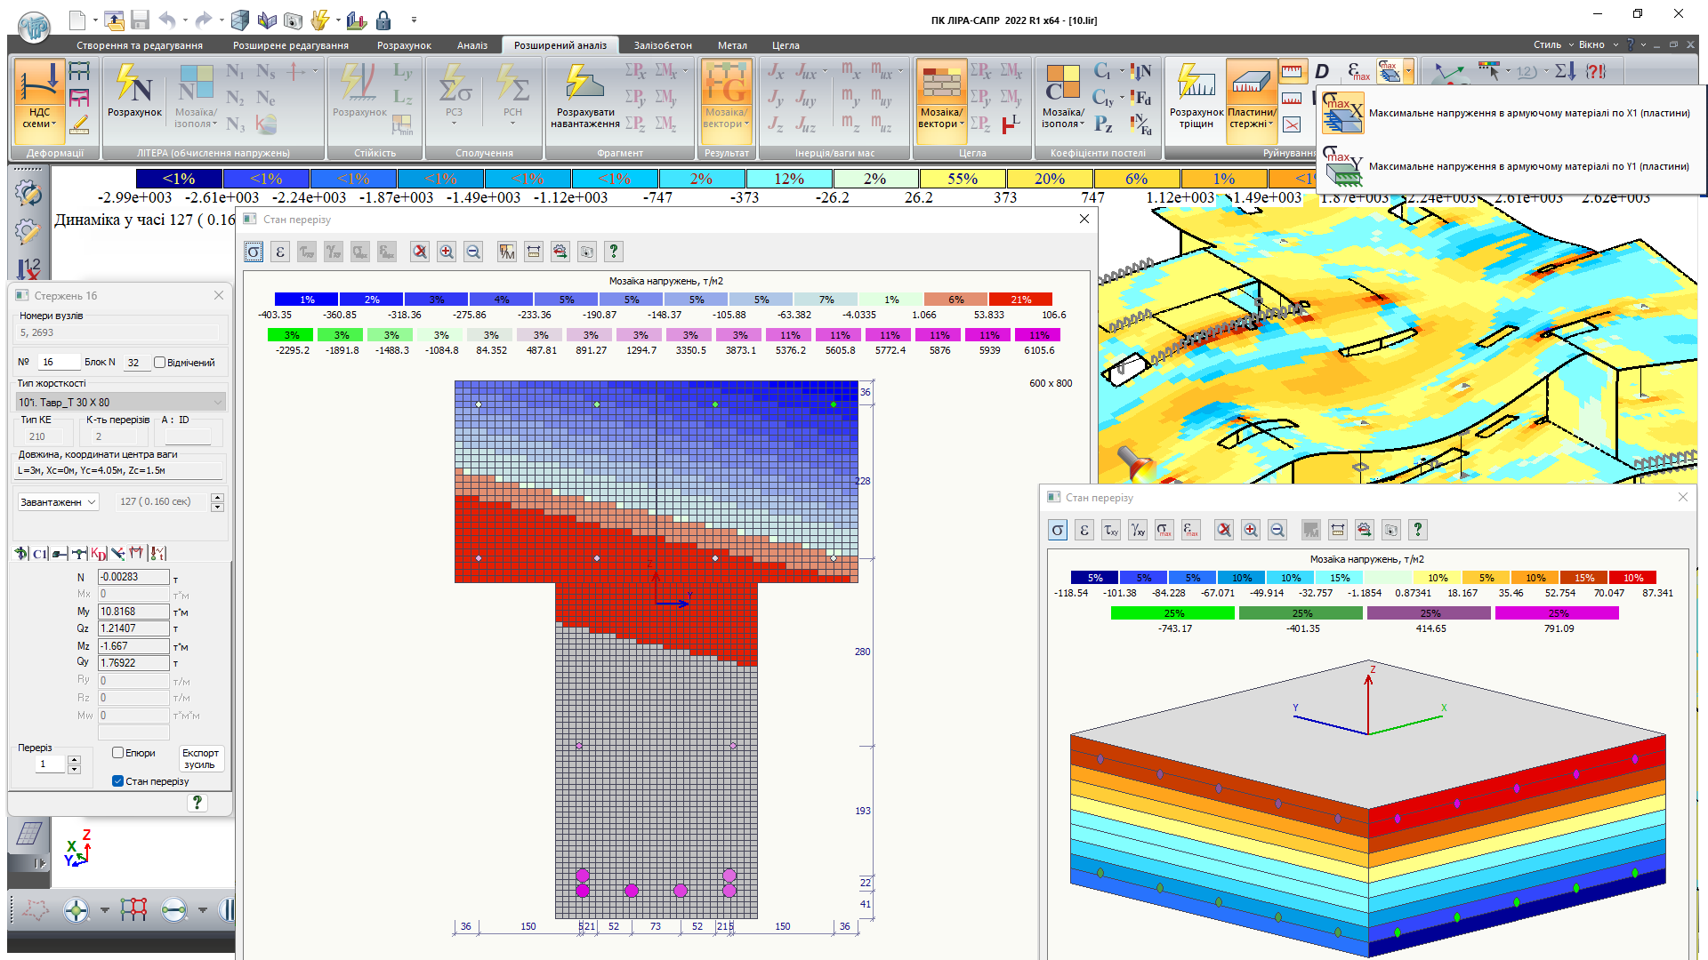Open the Тип жорсткості dropdown

(121, 403)
